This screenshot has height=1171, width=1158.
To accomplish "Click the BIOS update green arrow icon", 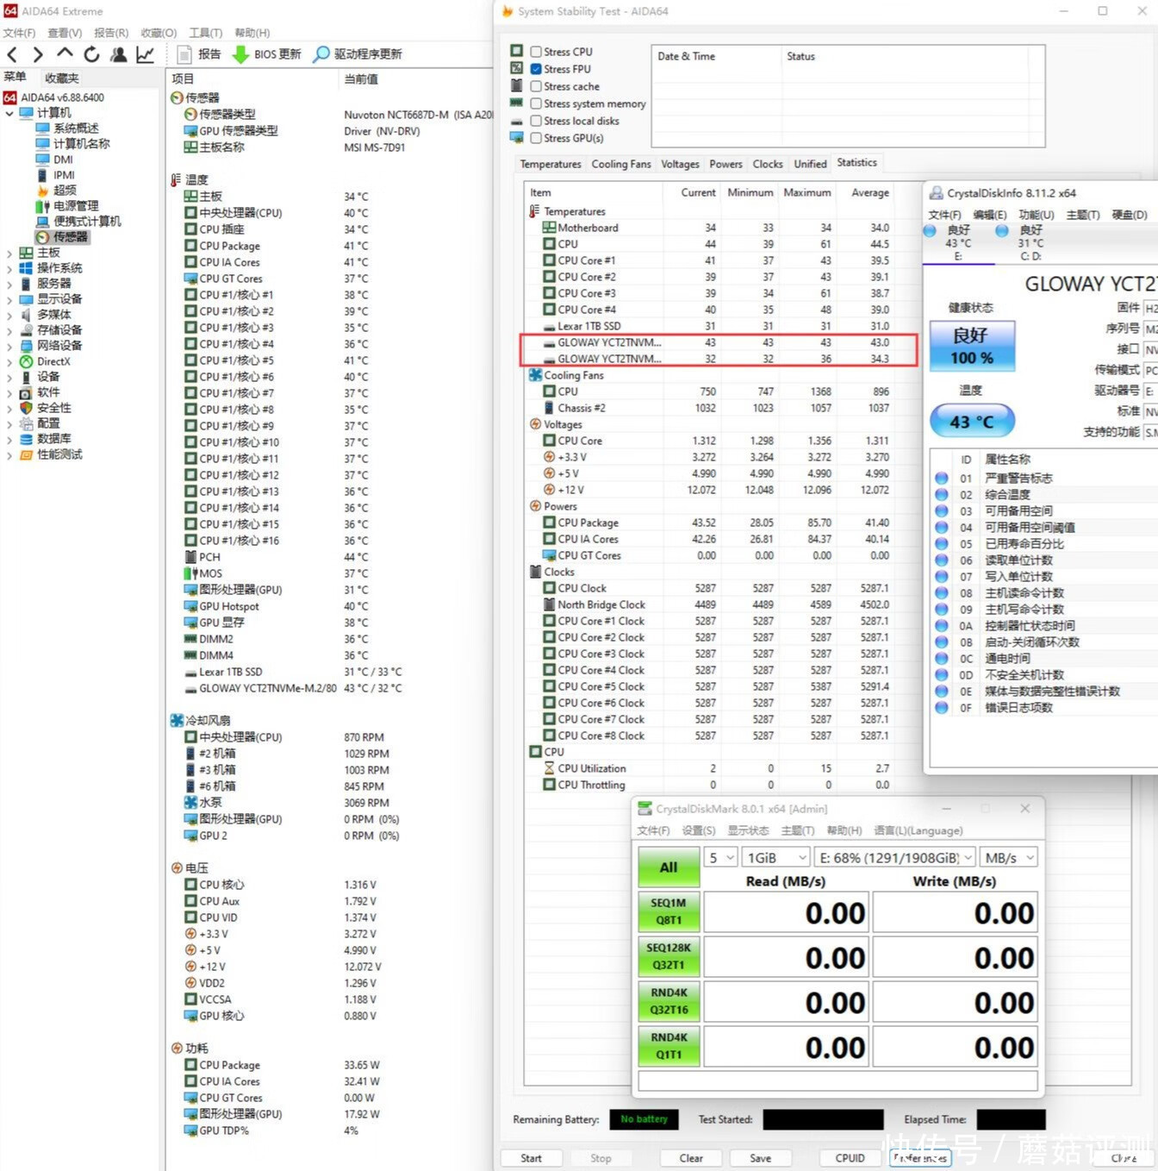I will coord(240,54).
